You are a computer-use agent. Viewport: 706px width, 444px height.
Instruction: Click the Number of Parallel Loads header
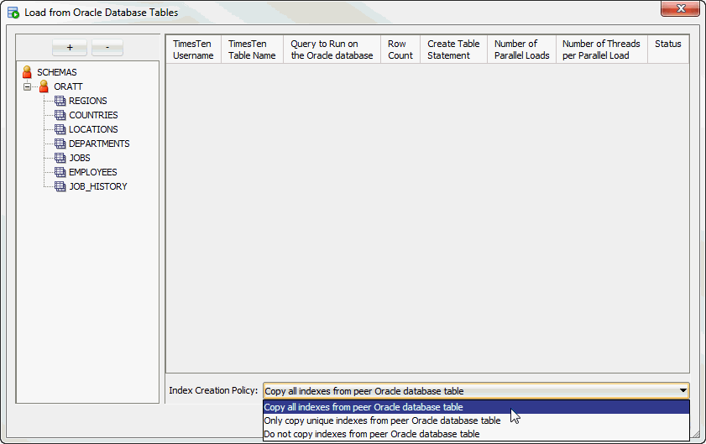pos(522,50)
